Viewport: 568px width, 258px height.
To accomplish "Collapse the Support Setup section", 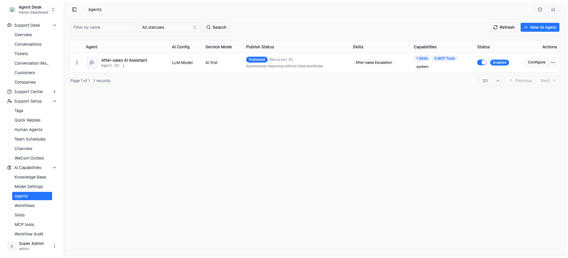I will [54, 101].
